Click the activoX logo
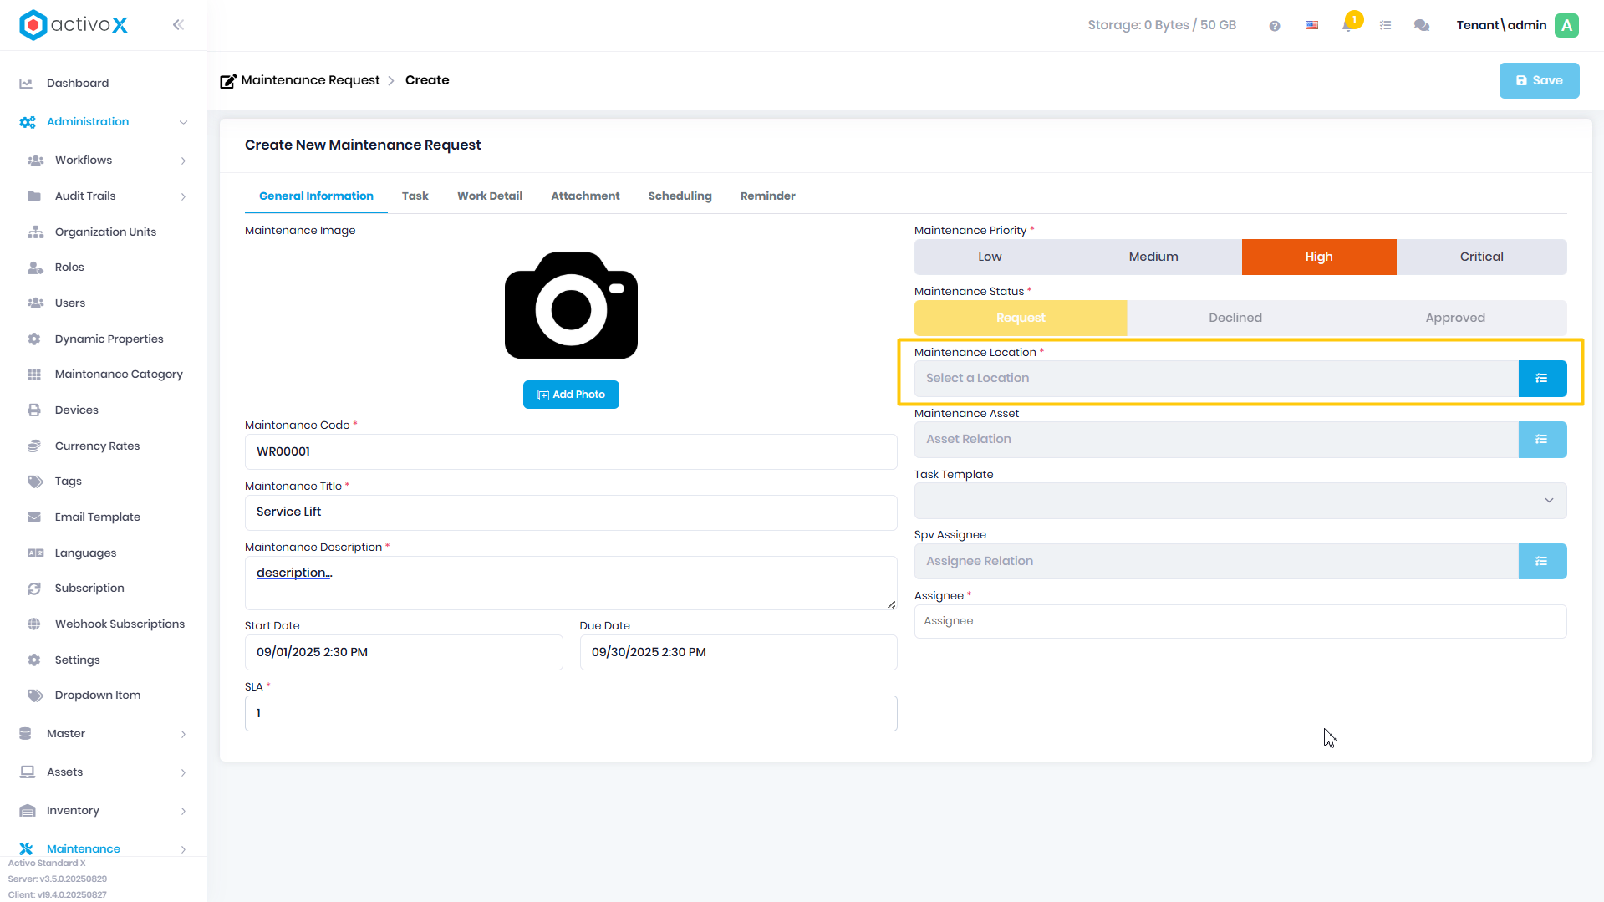The image size is (1604, 902). (x=74, y=25)
